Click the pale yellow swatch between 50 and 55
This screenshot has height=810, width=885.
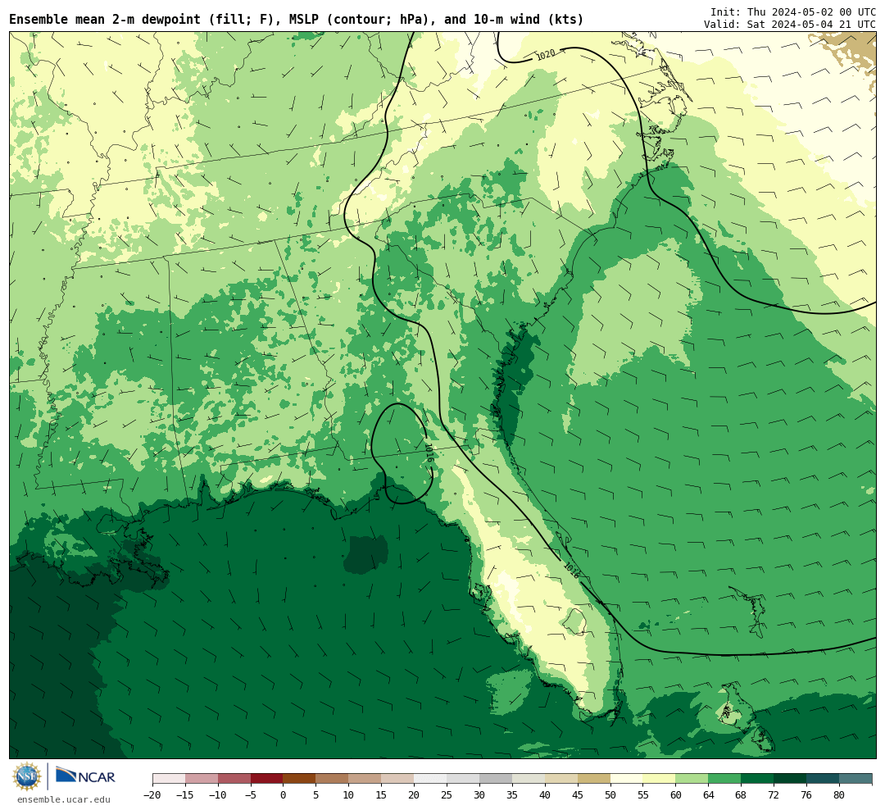coord(627,778)
